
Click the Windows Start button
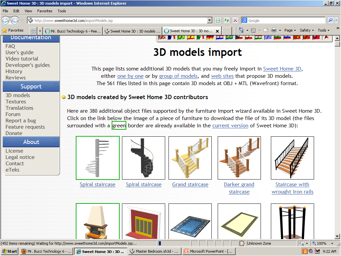coord(10,251)
